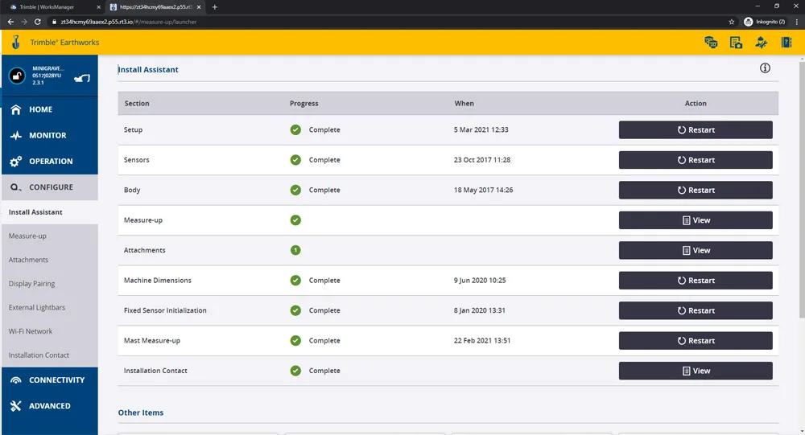Open the HOME section in the sidebar

pyautogui.click(x=49, y=109)
